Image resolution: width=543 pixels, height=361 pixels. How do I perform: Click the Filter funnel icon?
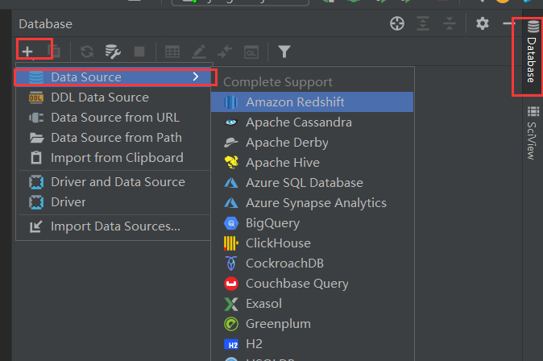(x=284, y=52)
